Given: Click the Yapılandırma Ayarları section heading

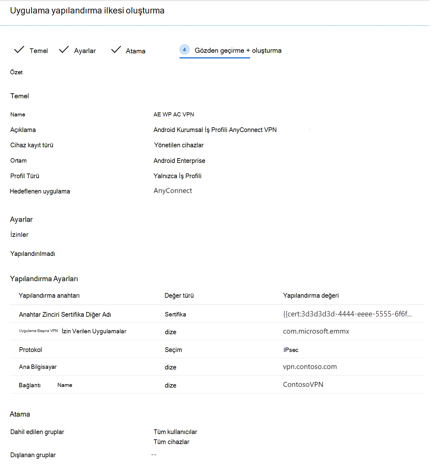Looking at the screenshot, I should coord(44,279).
